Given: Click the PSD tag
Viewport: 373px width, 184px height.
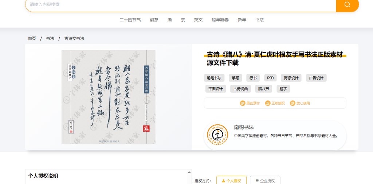Looking at the screenshot, I should click(x=270, y=78).
